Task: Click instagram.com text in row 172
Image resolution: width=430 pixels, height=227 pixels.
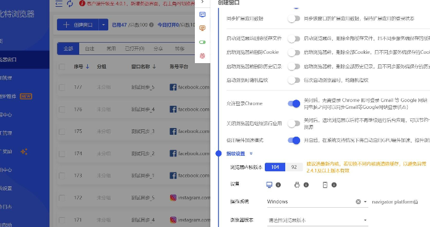Action: pyautogui.click(x=194, y=197)
